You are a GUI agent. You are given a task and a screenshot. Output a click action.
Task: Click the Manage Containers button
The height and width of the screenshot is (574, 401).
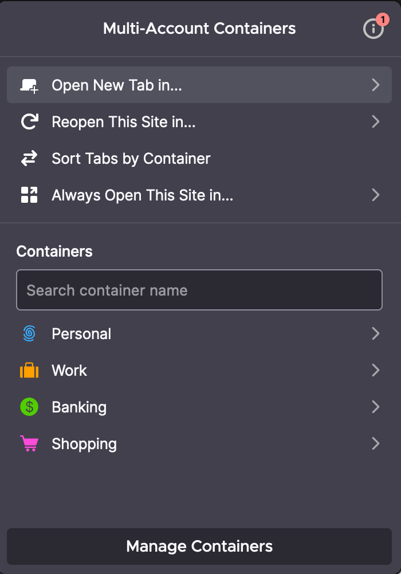point(199,546)
